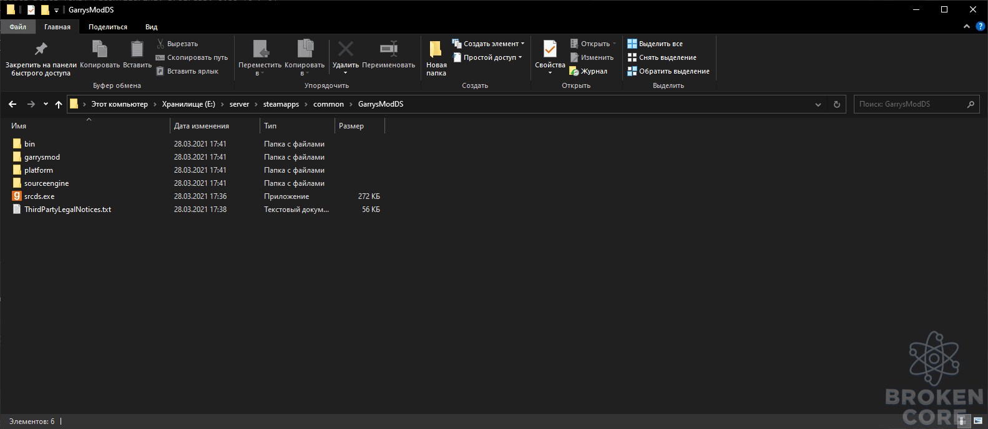Select Скопировать путь command

[x=192, y=57]
